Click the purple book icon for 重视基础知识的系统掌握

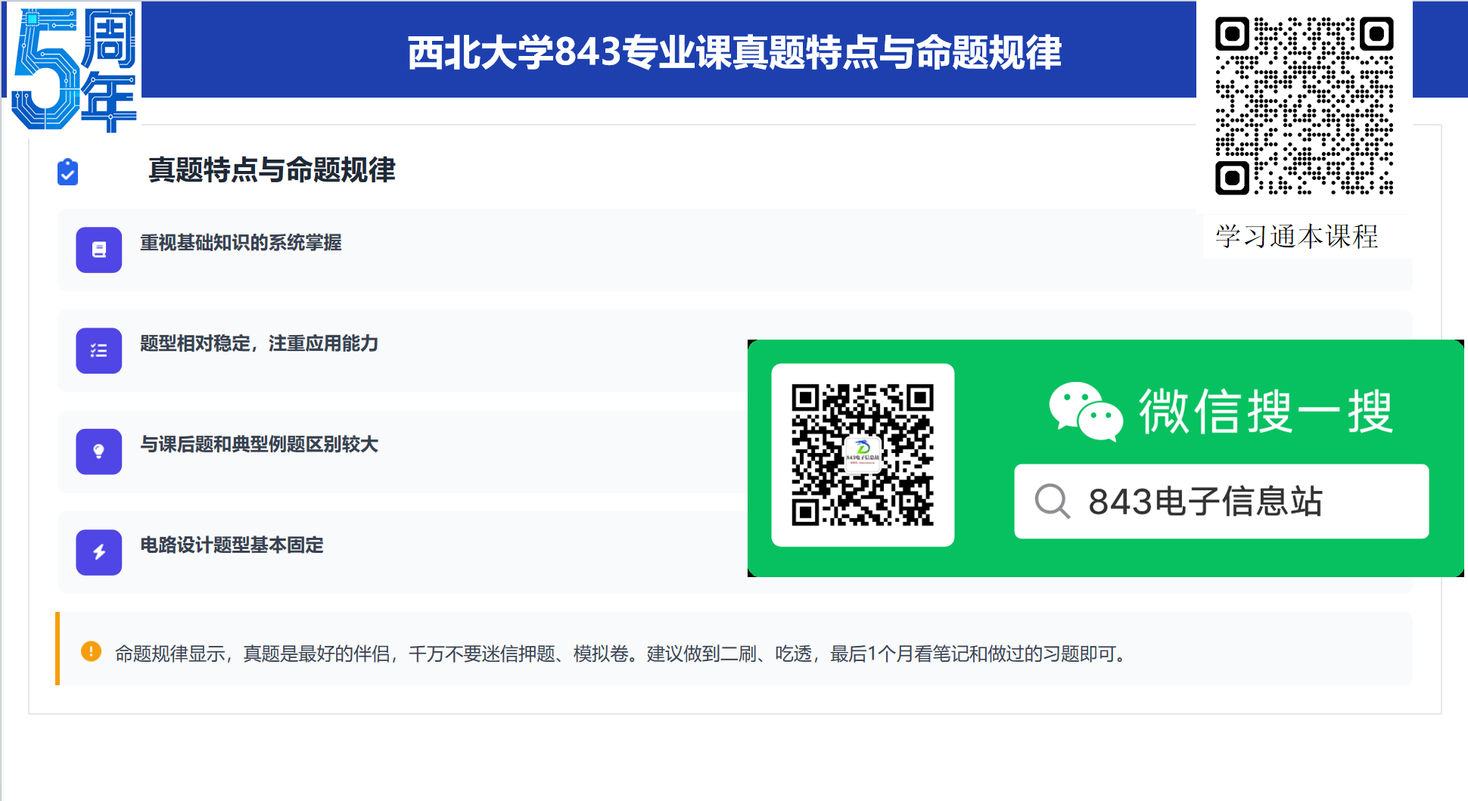tap(99, 250)
